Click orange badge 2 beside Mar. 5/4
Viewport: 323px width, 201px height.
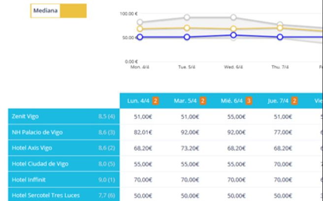coord(203,101)
